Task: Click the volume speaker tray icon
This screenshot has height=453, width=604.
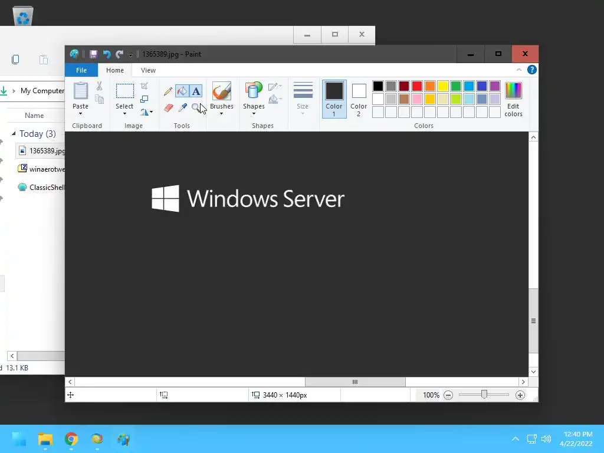Action: (x=546, y=439)
